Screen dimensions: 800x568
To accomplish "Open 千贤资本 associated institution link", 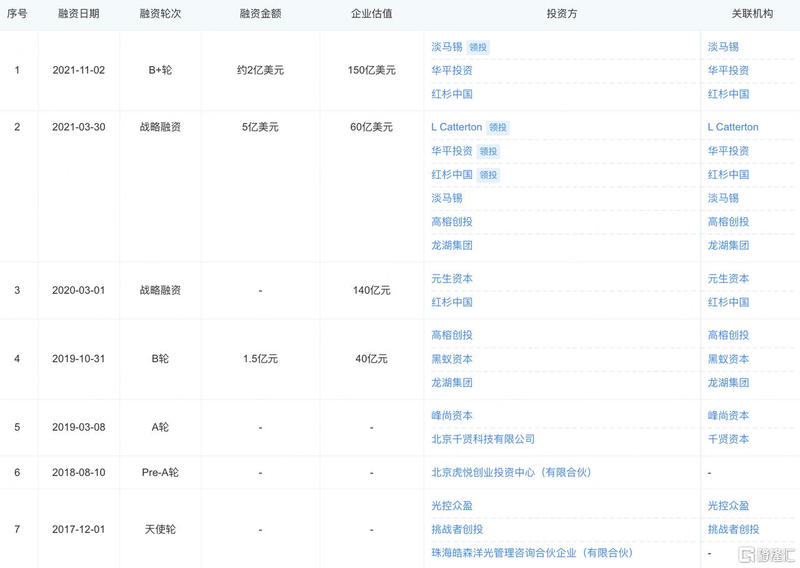I will pos(728,440).
